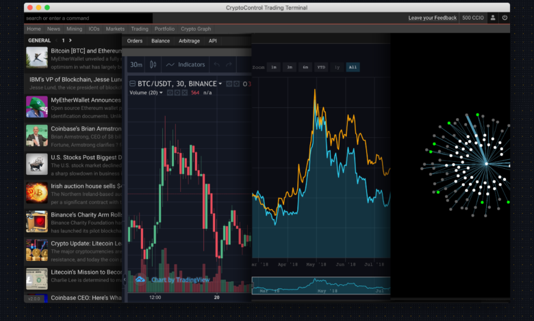Open BTC/USDT symbol dropdown arrow
Image resolution: width=534 pixels, height=321 pixels.
point(220,83)
